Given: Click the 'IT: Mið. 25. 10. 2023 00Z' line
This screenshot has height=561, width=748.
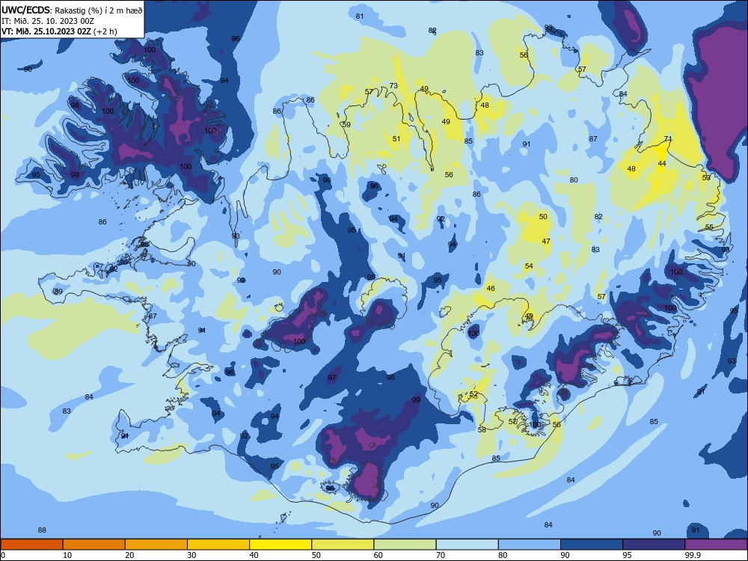Looking at the screenshot, I should click(x=48, y=20).
